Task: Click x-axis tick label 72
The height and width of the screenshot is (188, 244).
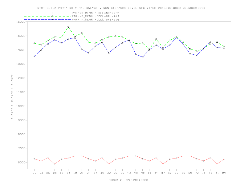Action: click(197, 173)
